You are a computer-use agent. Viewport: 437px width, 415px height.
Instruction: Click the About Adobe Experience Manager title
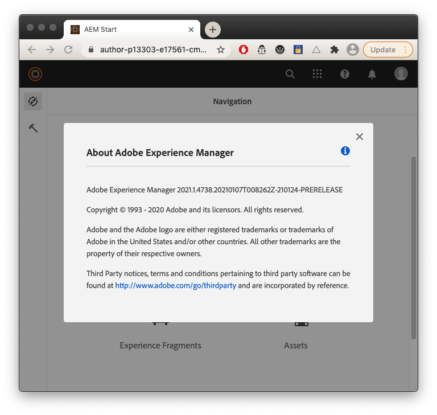click(160, 153)
